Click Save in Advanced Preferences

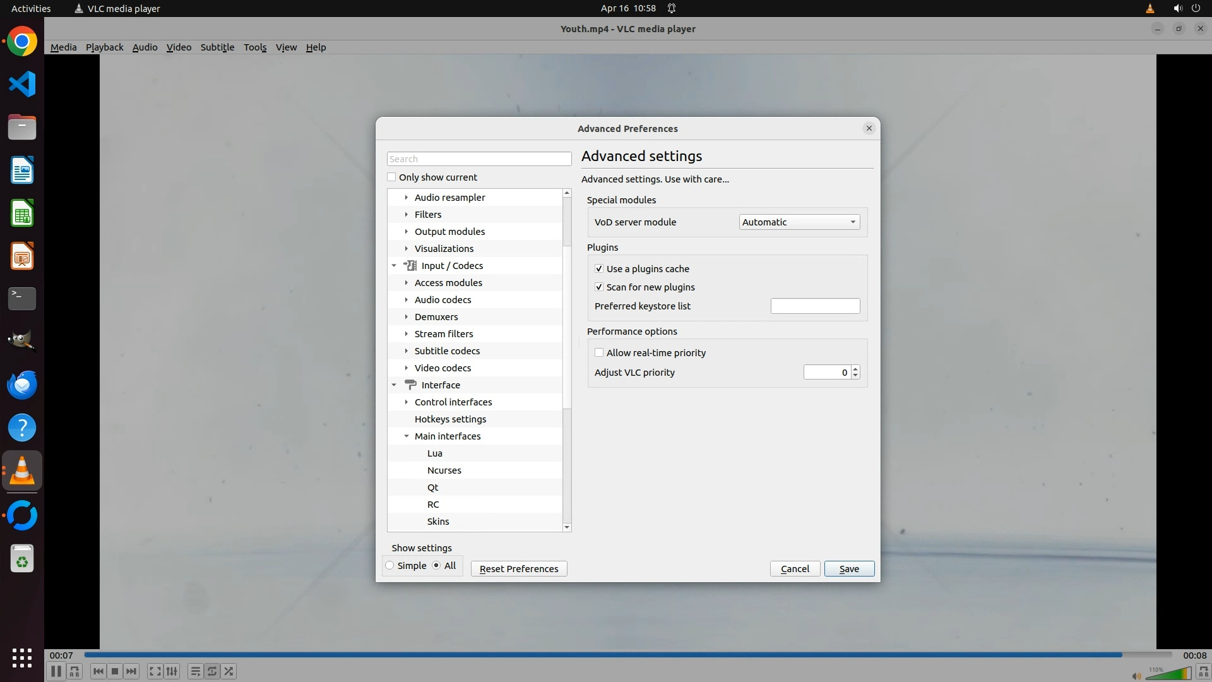848,569
